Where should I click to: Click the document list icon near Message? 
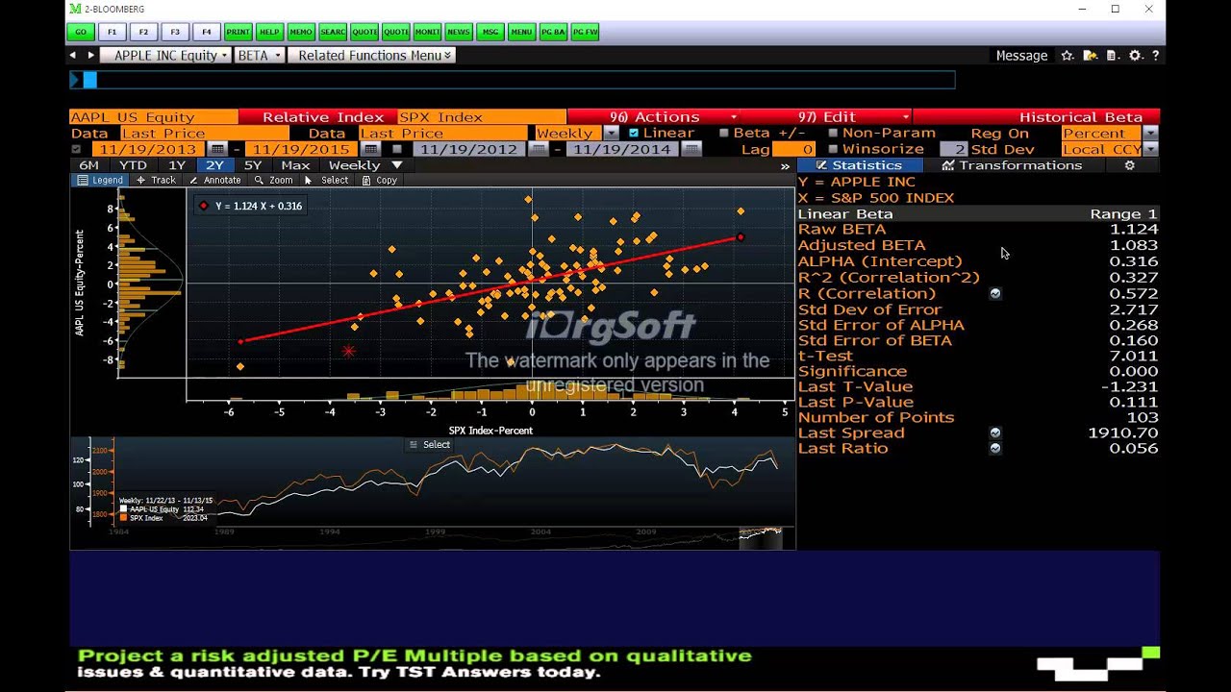click(x=1113, y=56)
